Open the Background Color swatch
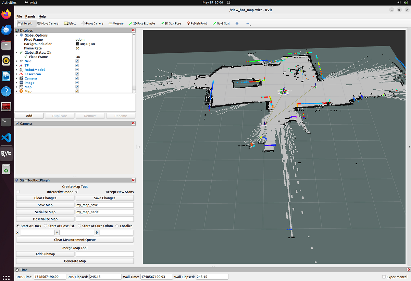Viewport: 411px width, 281px height. [78, 44]
